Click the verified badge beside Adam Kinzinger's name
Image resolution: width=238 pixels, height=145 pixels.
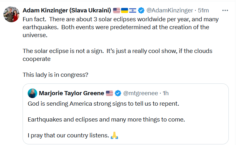click(x=141, y=10)
